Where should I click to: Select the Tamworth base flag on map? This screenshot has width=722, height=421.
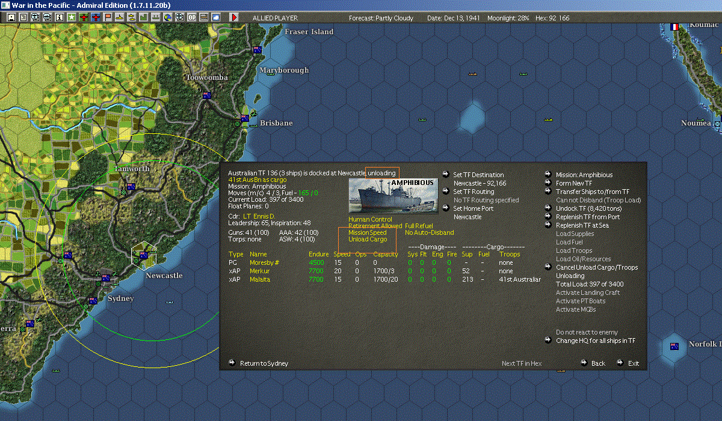click(131, 187)
